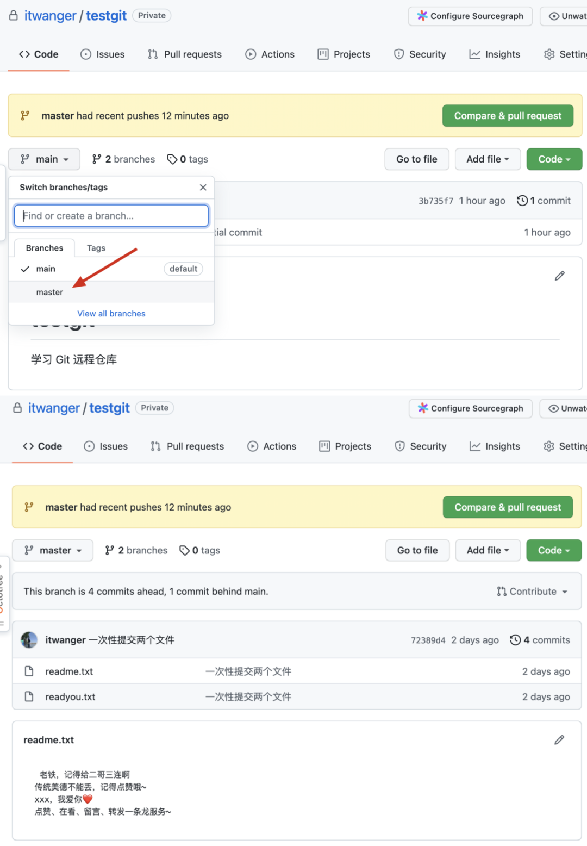Click the file icon next to readyou.txt
Viewport: 587px width, 846px height.
point(29,696)
